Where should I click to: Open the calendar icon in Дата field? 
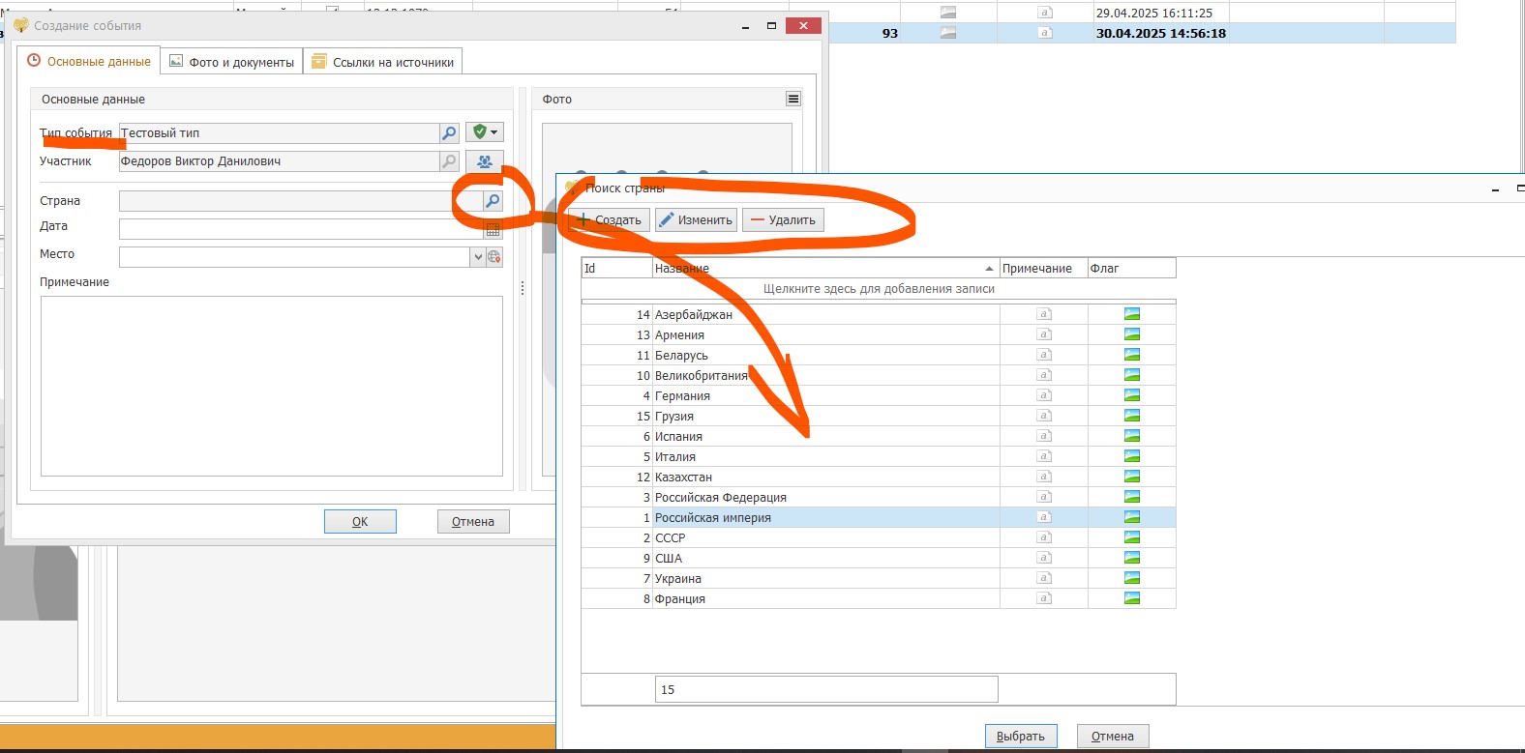tap(493, 230)
